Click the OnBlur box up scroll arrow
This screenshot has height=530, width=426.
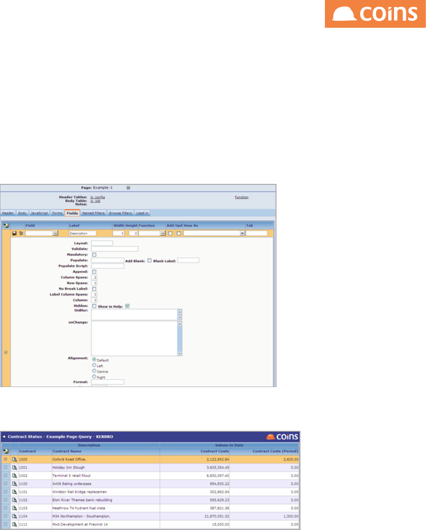tap(180, 312)
